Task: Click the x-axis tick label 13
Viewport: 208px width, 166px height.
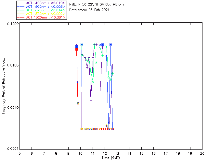Action: [x=117, y=153]
